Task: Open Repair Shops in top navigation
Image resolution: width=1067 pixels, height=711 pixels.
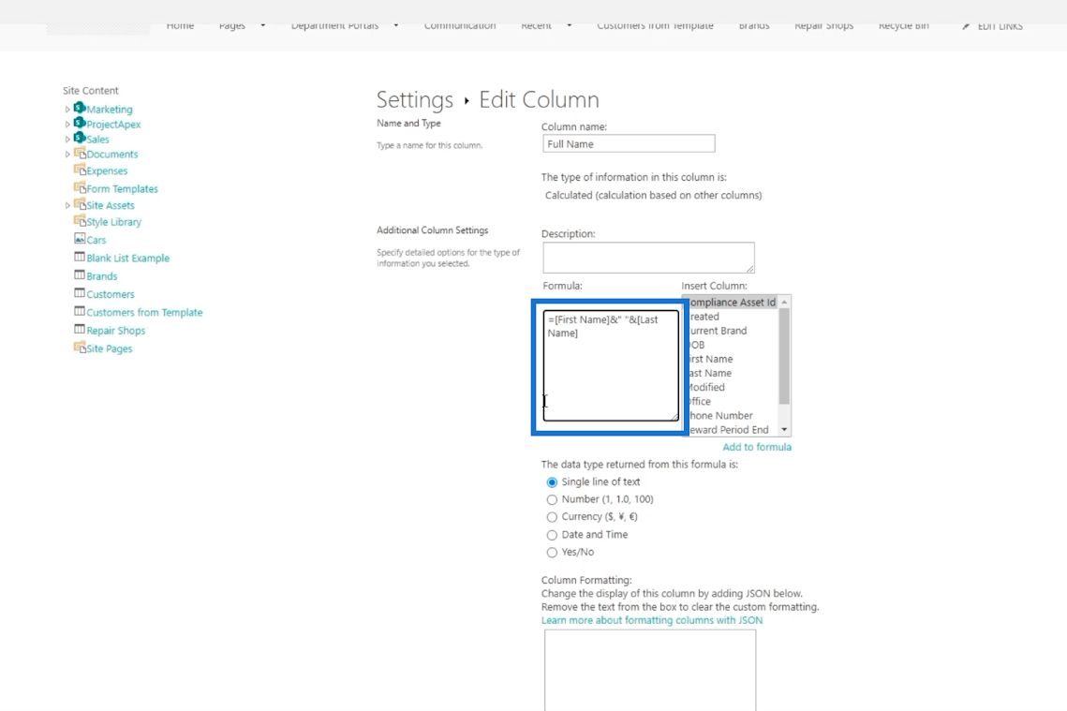Action: click(824, 26)
